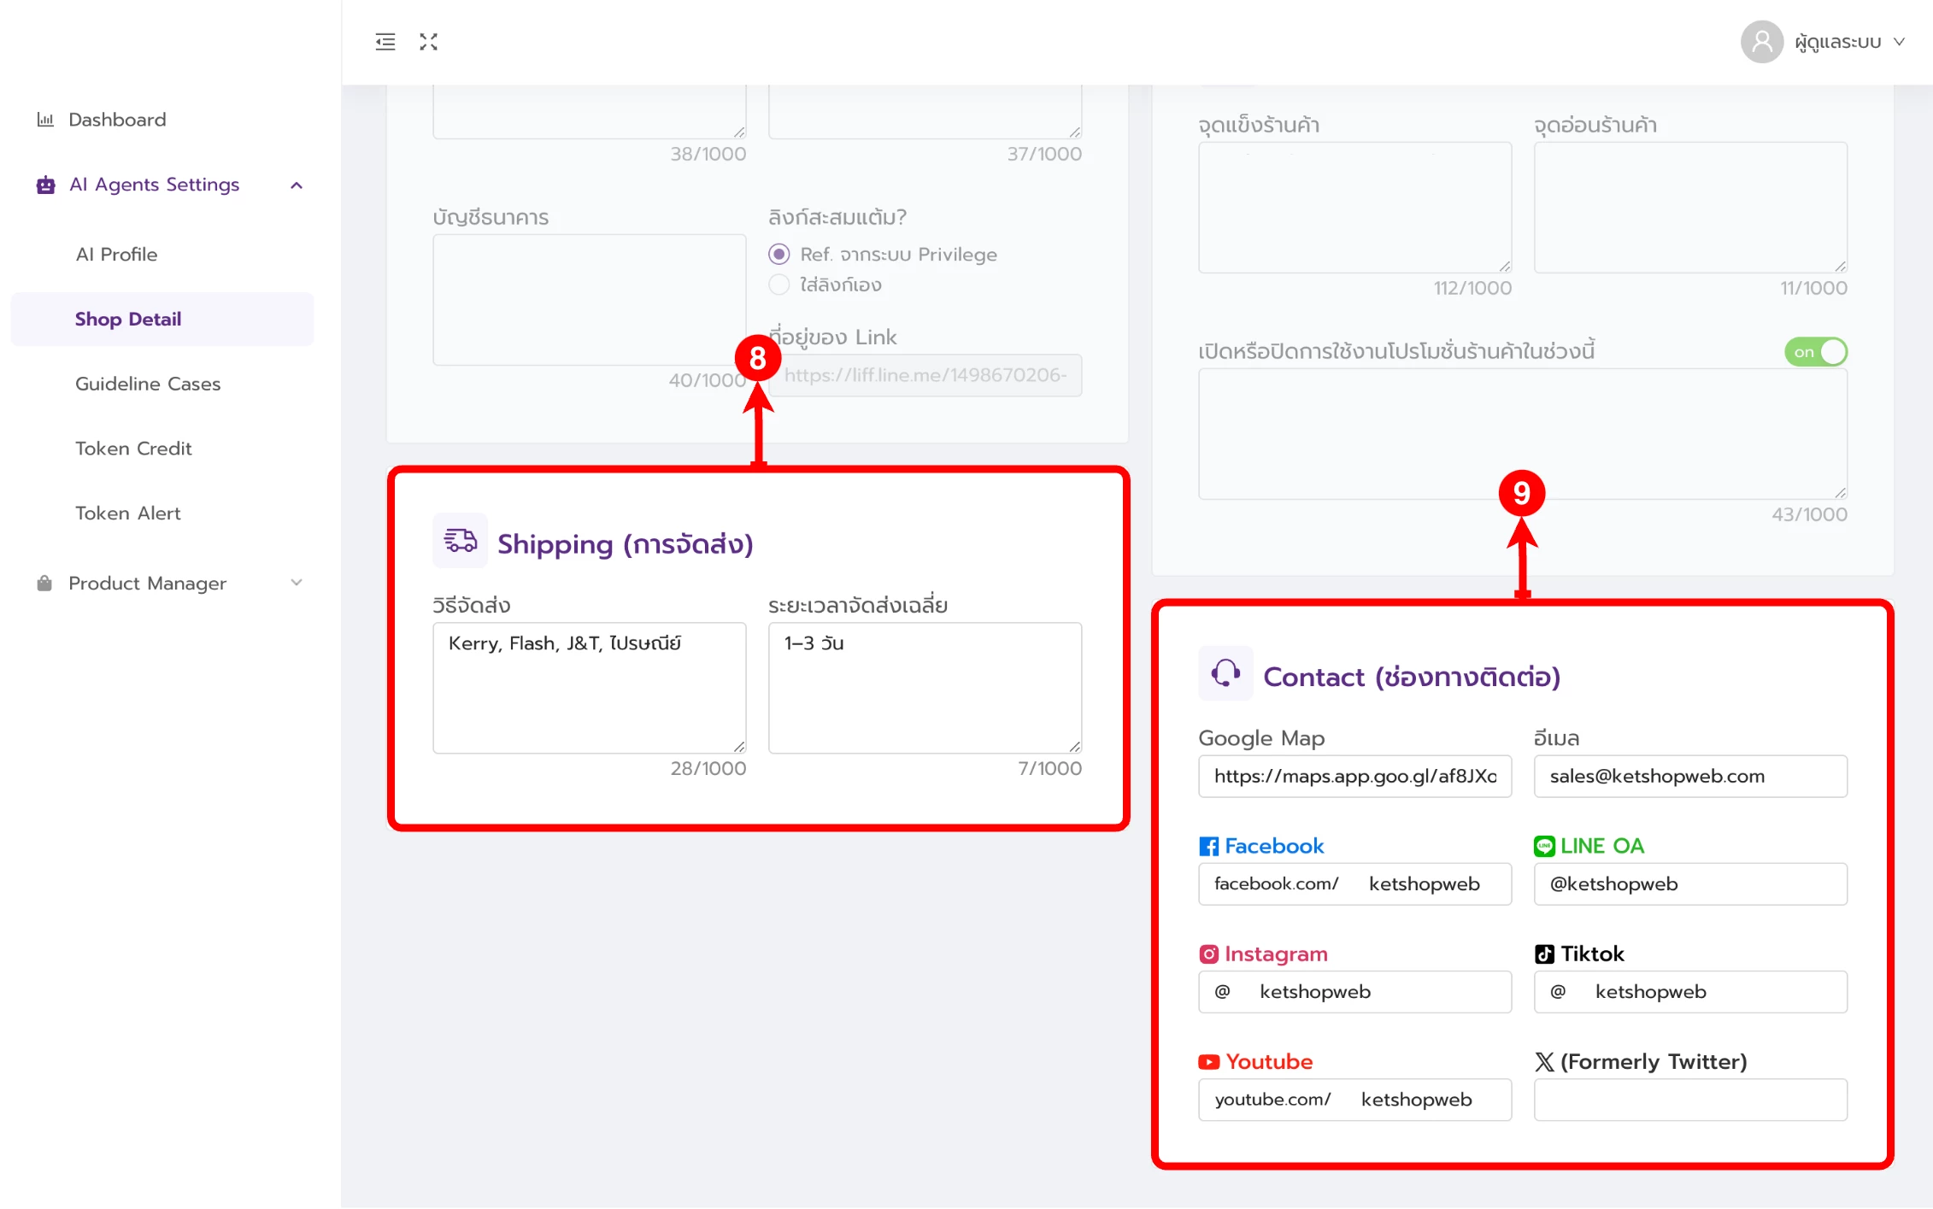Go to Token Credit page
This screenshot has height=1209, width=1933.
tap(133, 449)
